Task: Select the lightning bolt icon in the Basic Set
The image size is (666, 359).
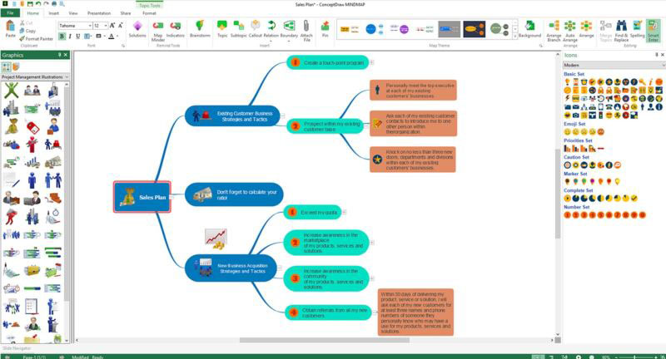Action: (567, 98)
